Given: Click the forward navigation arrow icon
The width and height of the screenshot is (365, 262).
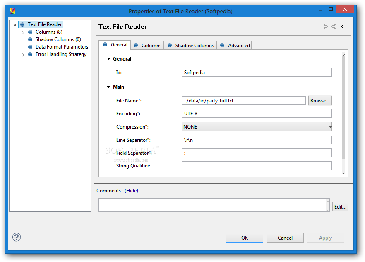Looking at the screenshot, I should coord(334,27).
